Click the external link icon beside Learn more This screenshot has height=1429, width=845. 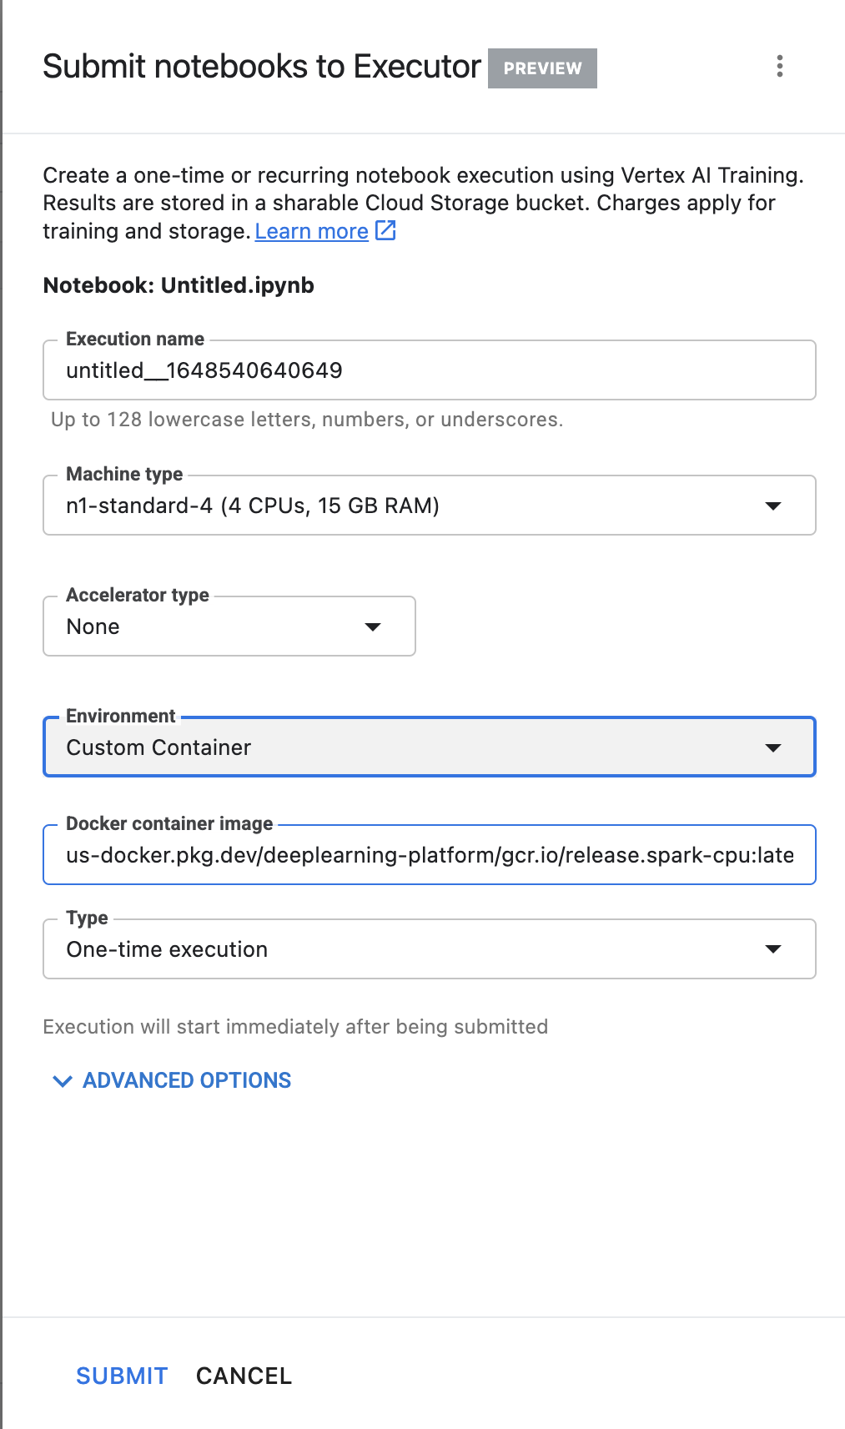pyautogui.click(x=385, y=230)
